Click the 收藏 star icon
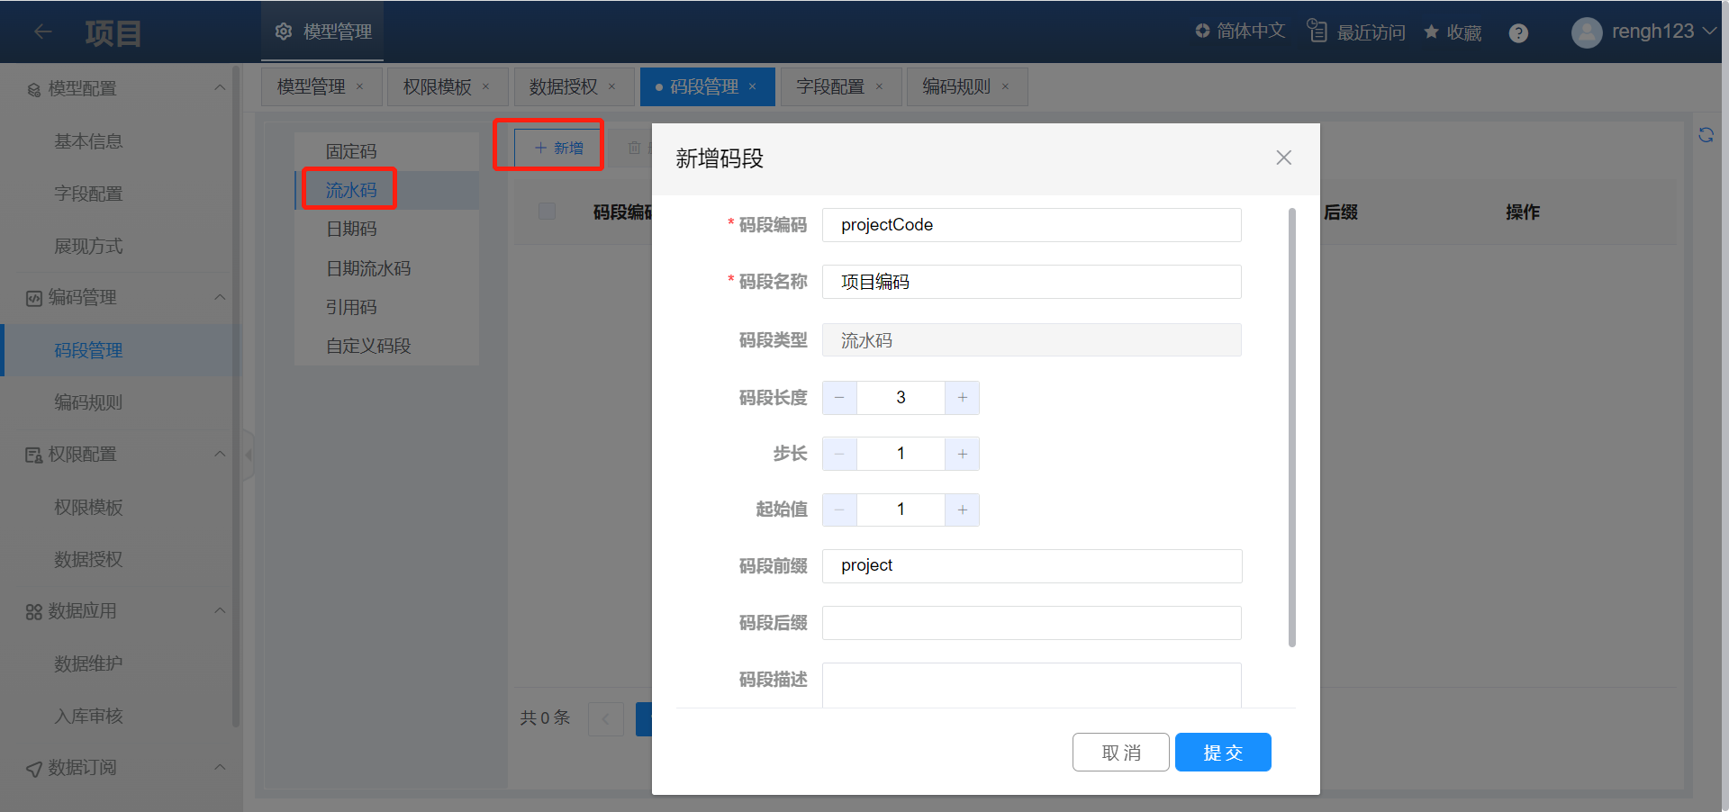This screenshot has width=1729, height=812. tap(1431, 32)
